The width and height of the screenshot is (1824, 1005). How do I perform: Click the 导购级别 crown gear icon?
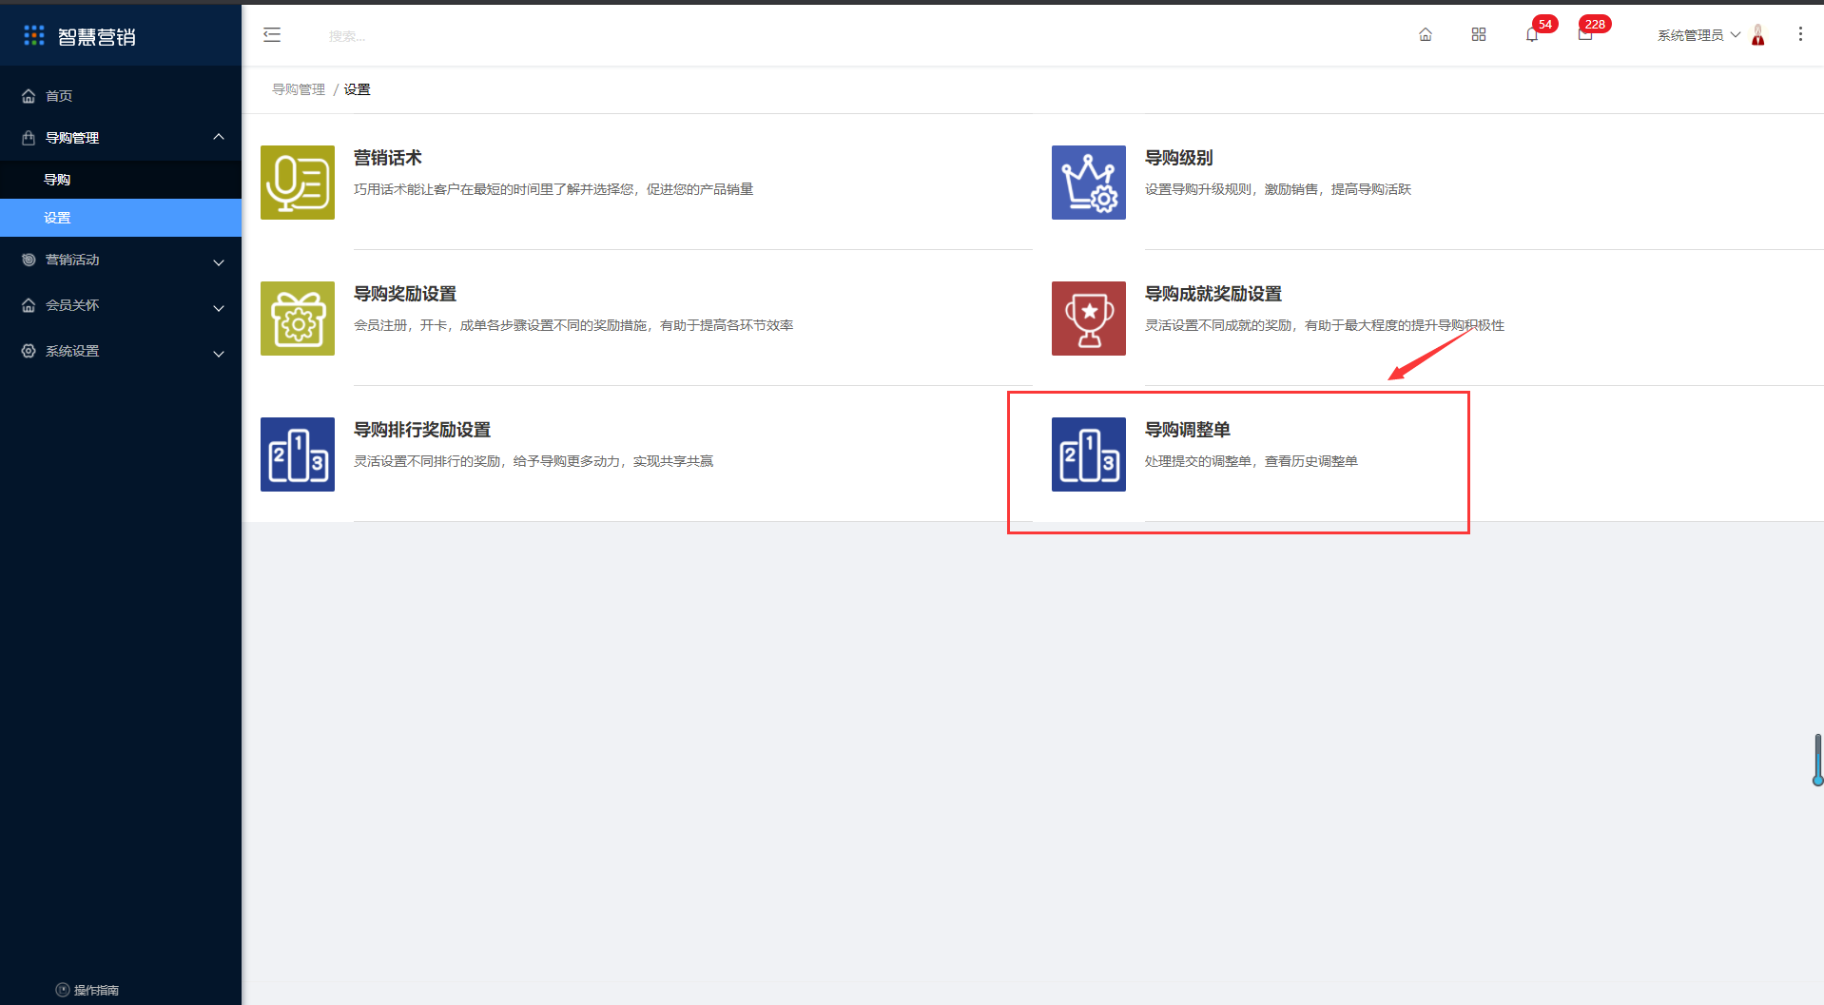(1089, 183)
